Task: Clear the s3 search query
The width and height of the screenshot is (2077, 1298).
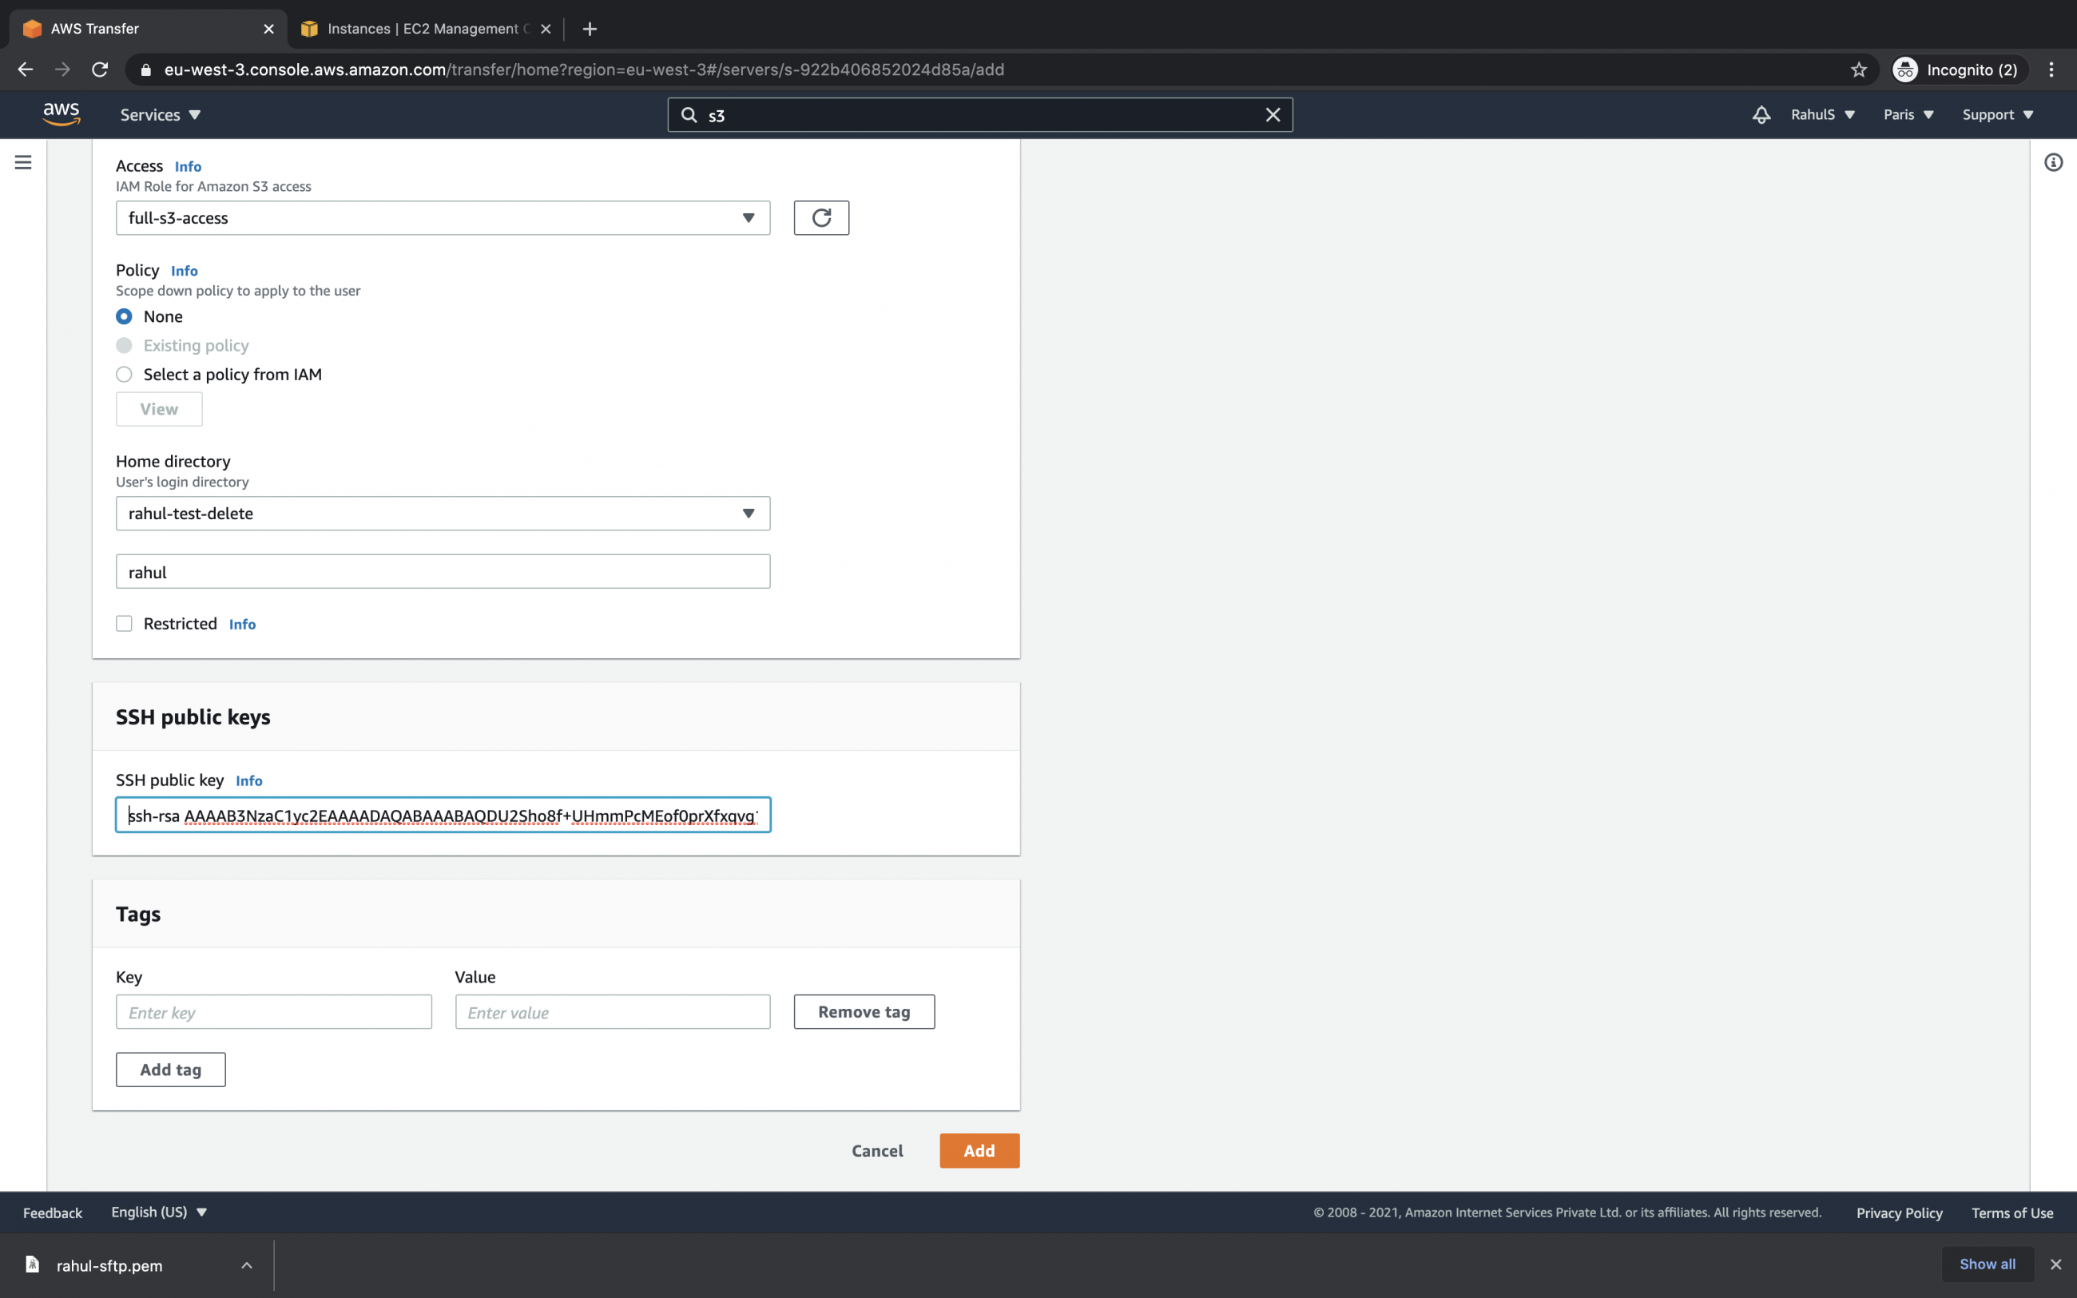Action: click(x=1272, y=114)
